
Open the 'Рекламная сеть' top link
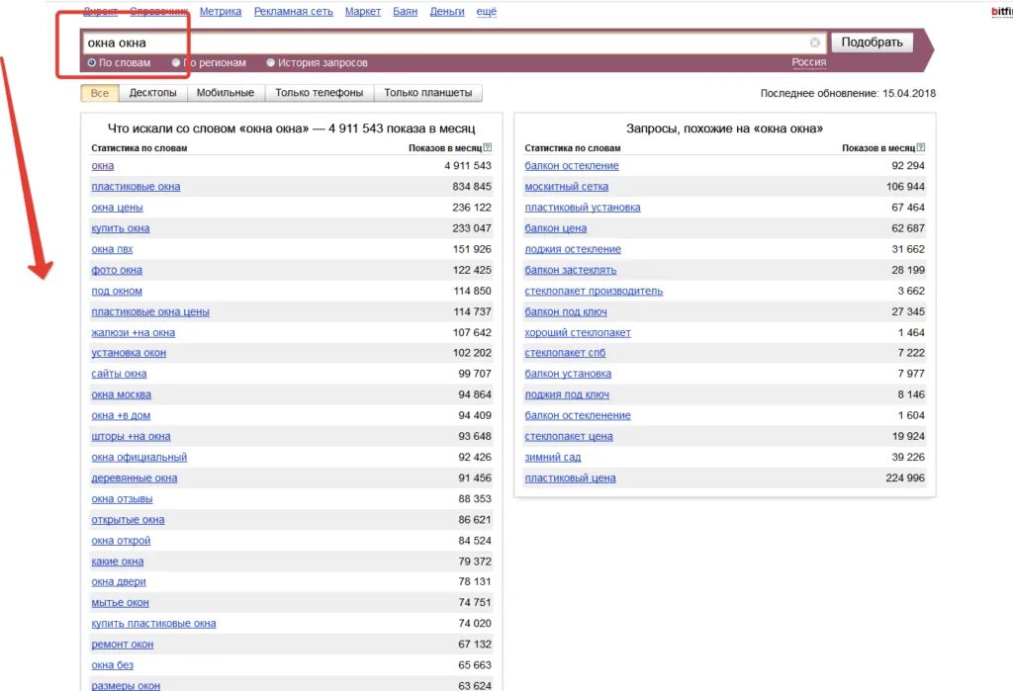293,12
